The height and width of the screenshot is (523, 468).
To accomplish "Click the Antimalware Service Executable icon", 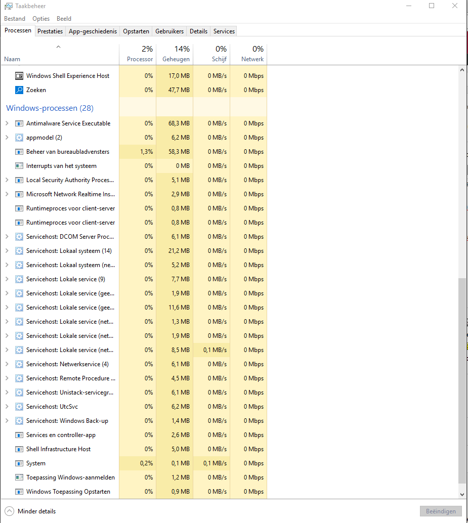I will 19,123.
